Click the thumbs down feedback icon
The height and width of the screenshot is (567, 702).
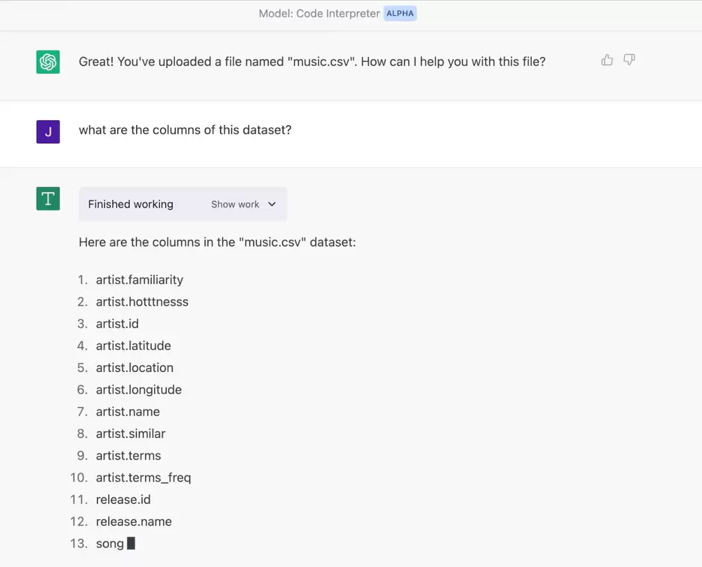[x=629, y=60]
